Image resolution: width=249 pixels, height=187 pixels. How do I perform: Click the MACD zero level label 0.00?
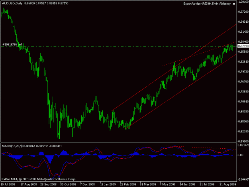pos(241,155)
